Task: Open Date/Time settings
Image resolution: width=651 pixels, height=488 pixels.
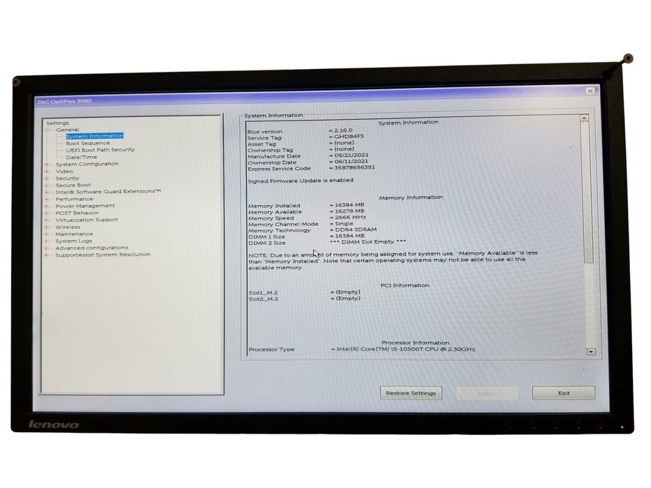Action: click(82, 157)
